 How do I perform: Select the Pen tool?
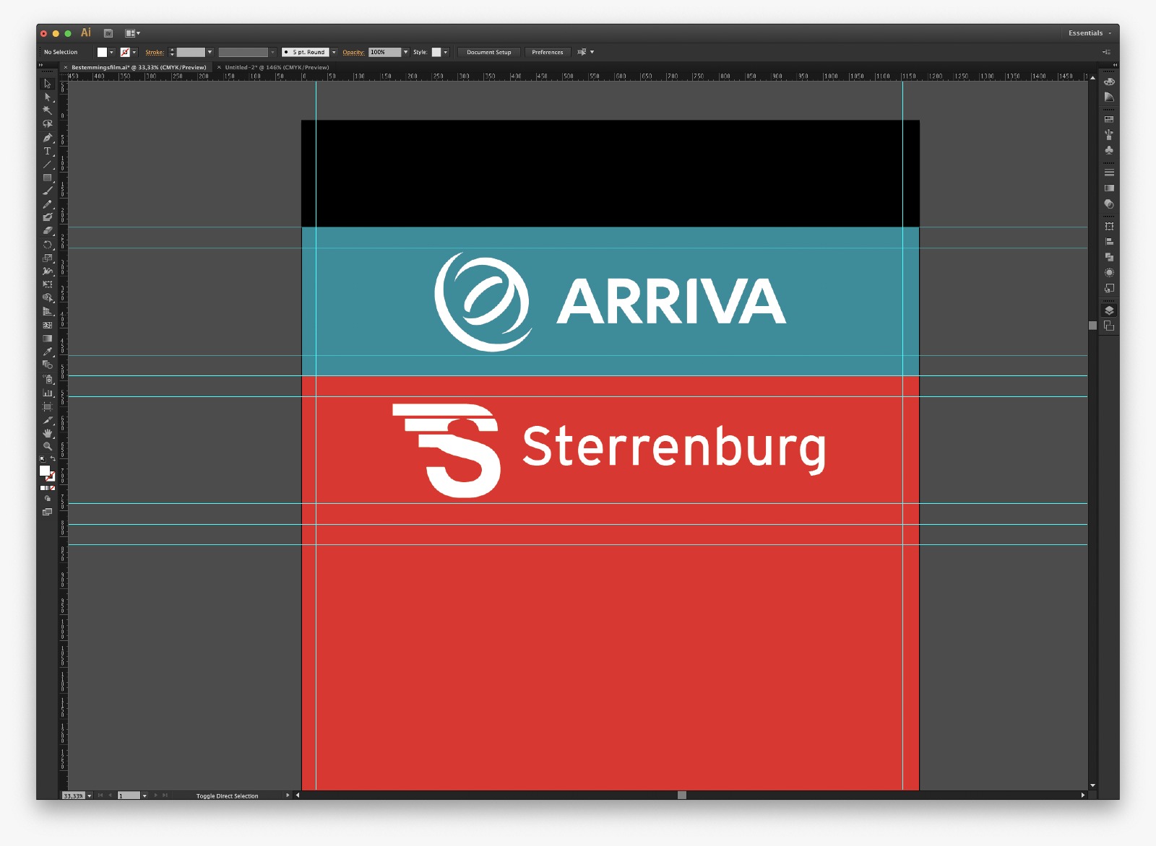(x=48, y=137)
